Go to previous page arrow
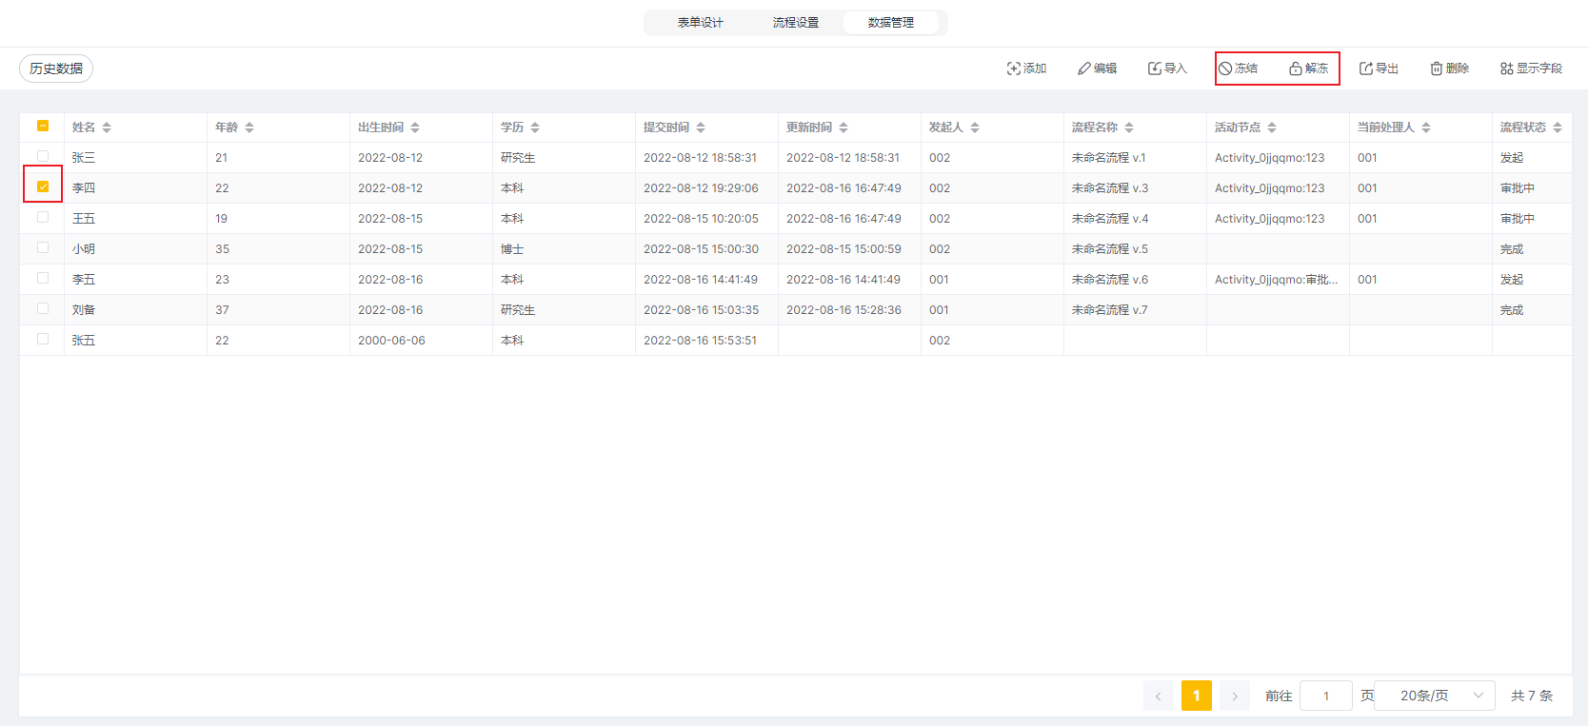 1159,696
